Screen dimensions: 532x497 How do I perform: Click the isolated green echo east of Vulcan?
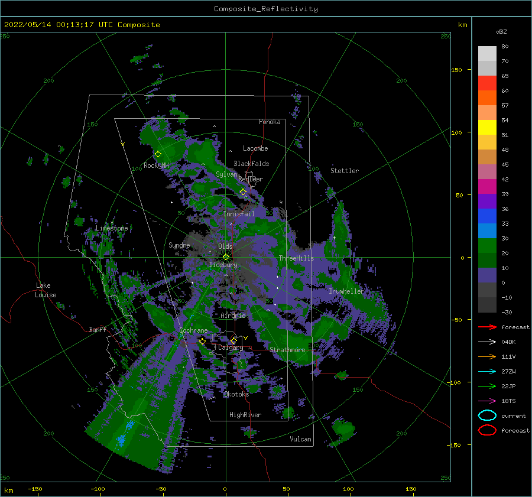344,428
